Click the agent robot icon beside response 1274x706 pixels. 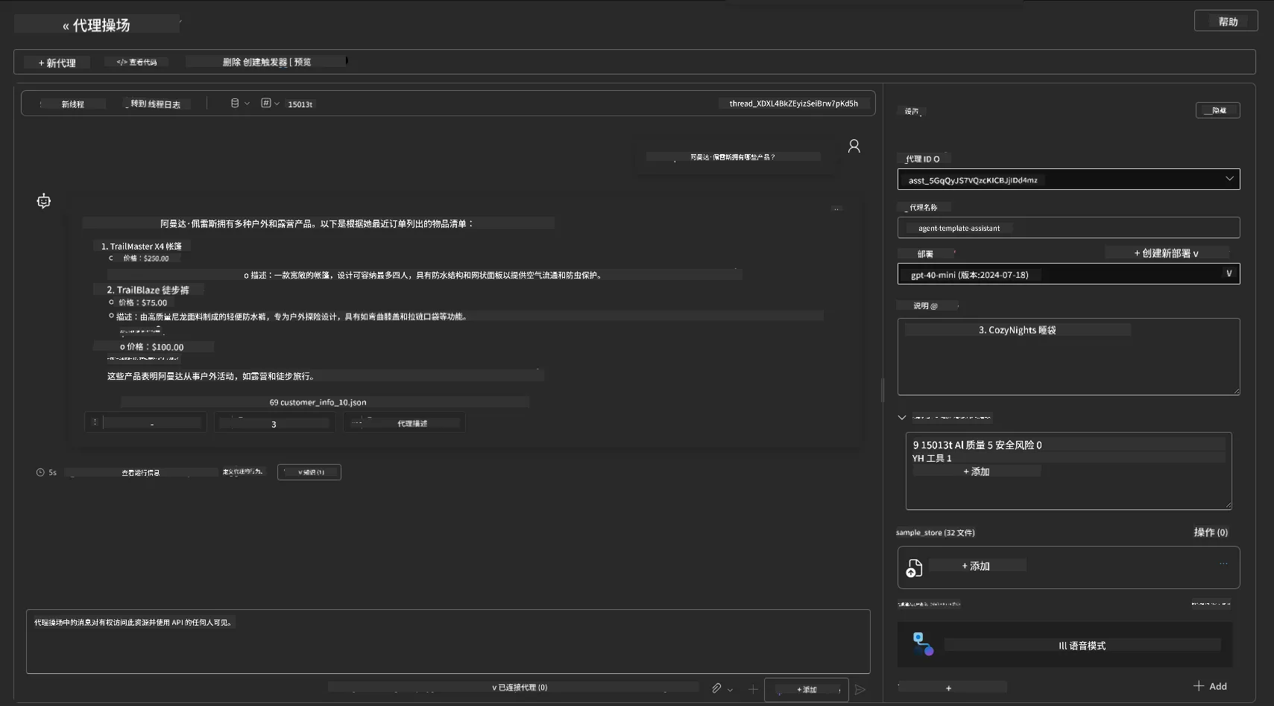coord(44,201)
